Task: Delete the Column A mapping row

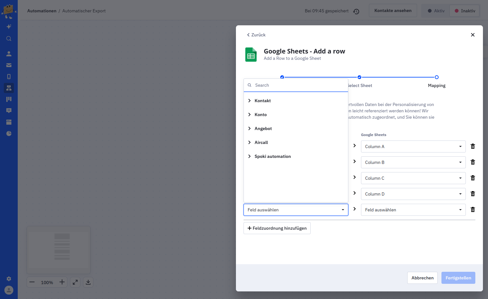Action: click(473, 146)
